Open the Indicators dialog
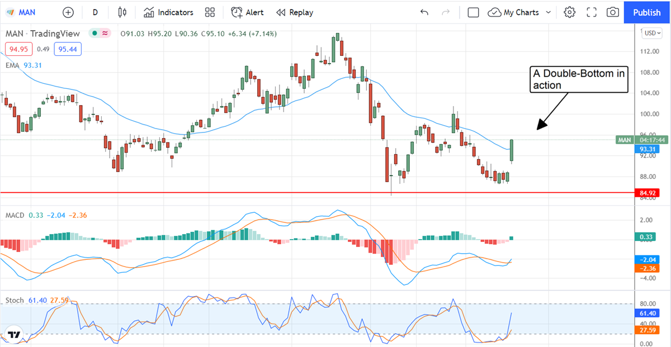671x347 pixels. 168,12
